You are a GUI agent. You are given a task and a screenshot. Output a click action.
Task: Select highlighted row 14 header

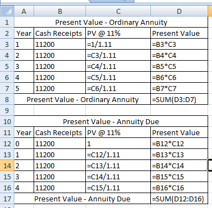(x=7, y=166)
